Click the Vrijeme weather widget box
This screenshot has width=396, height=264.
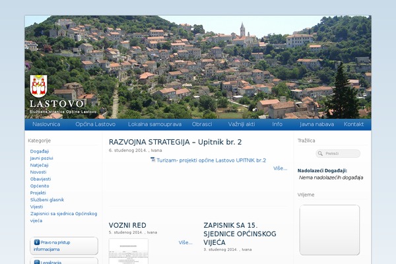329,230
